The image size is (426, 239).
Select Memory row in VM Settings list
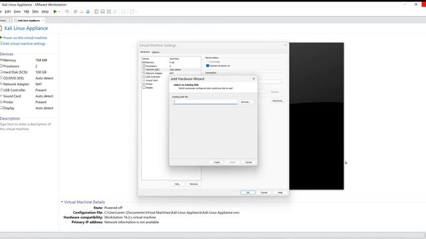pos(171,62)
